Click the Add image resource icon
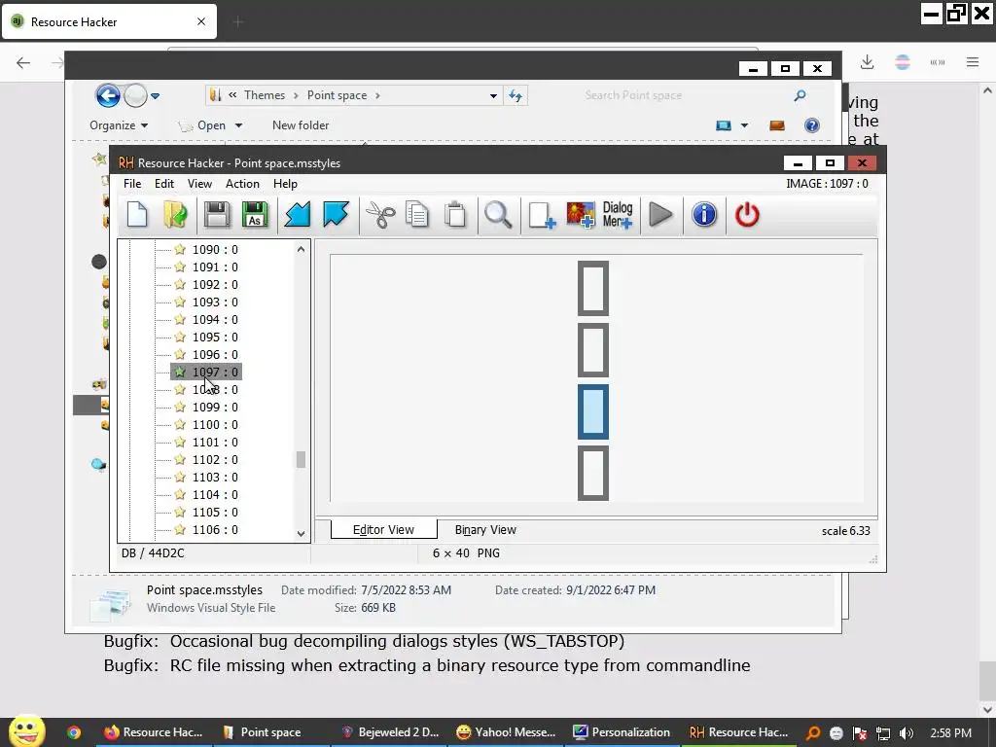This screenshot has width=996, height=747. [581, 215]
